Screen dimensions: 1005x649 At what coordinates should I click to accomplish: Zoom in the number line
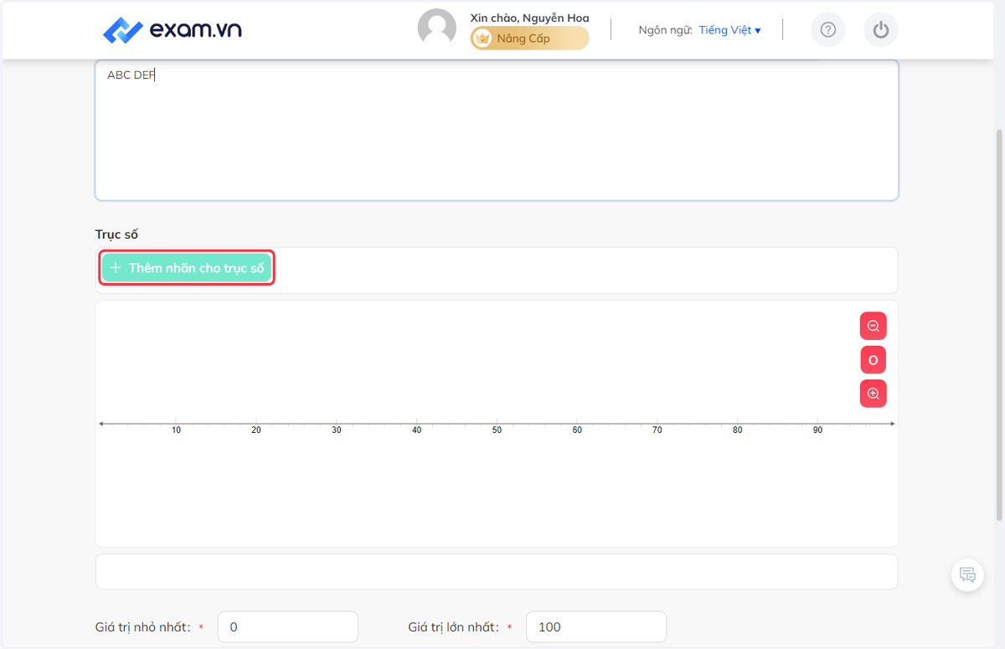[874, 394]
